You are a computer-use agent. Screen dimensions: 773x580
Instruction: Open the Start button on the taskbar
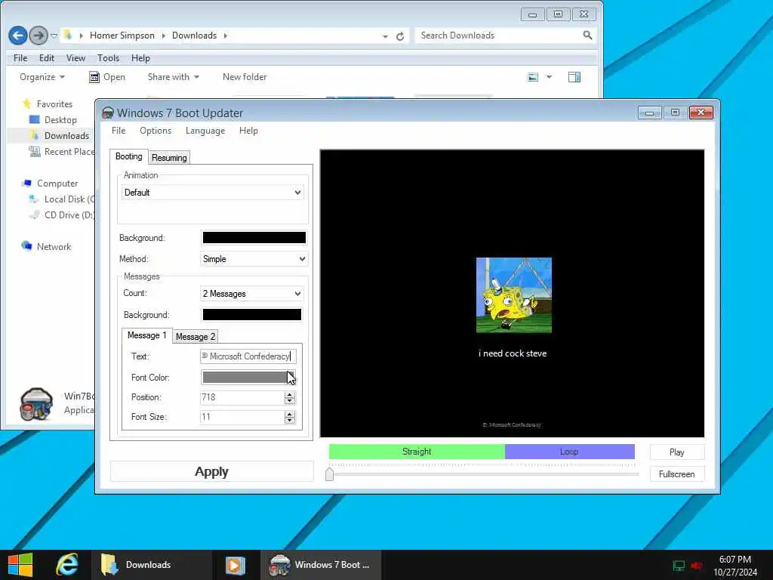[20, 565]
